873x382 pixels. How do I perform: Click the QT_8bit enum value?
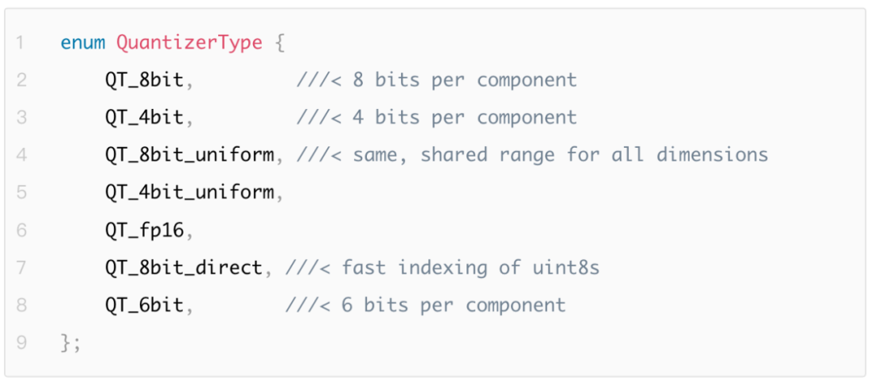[144, 82]
